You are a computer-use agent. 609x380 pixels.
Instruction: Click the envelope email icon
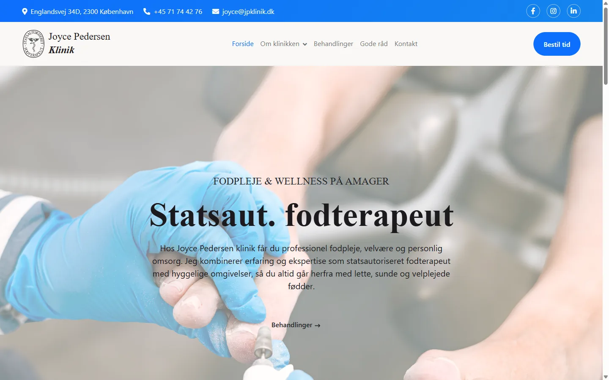pos(216,11)
